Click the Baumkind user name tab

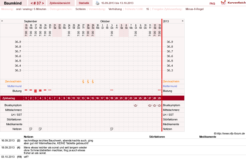[x=13, y=3]
